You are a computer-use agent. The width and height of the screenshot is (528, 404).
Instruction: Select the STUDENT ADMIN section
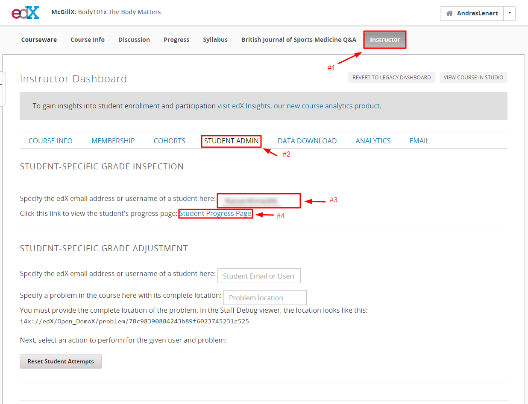(232, 141)
